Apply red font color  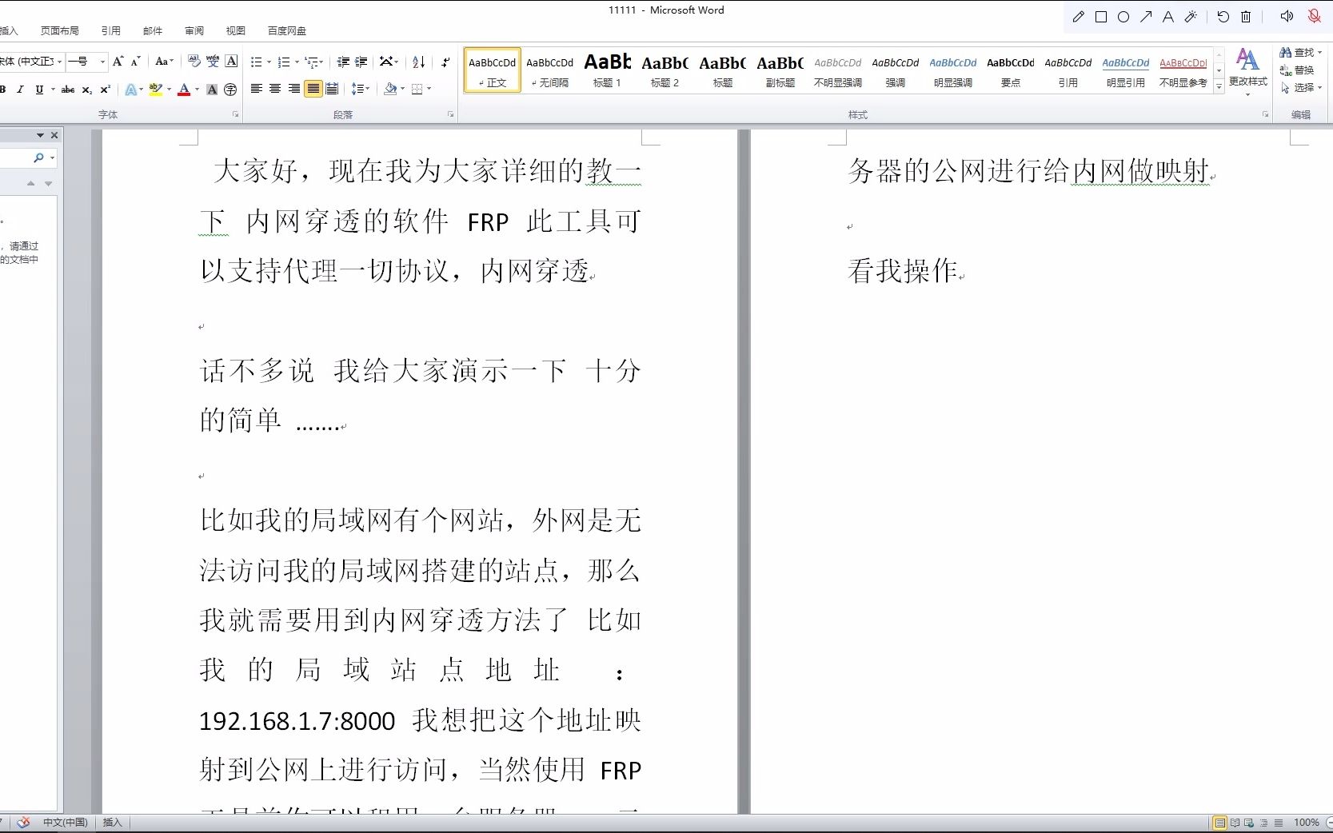tap(184, 90)
